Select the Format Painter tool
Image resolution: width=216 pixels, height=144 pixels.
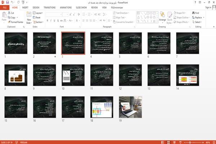pyautogui.click(x=15, y=22)
